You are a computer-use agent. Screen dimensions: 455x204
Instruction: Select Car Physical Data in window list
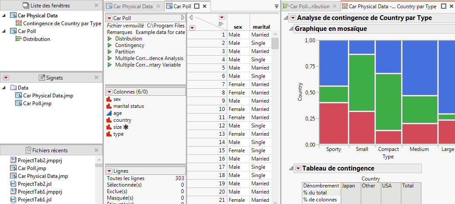click(x=38, y=16)
